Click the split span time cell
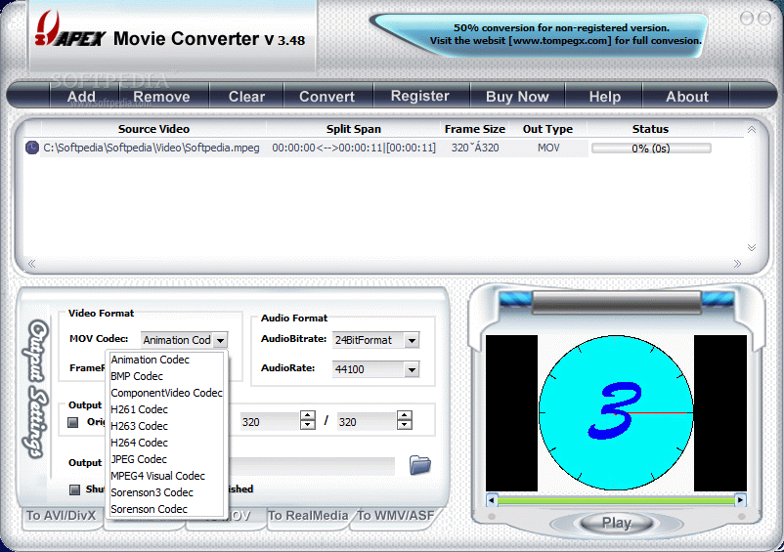Image resolution: width=784 pixels, height=552 pixels. (354, 148)
